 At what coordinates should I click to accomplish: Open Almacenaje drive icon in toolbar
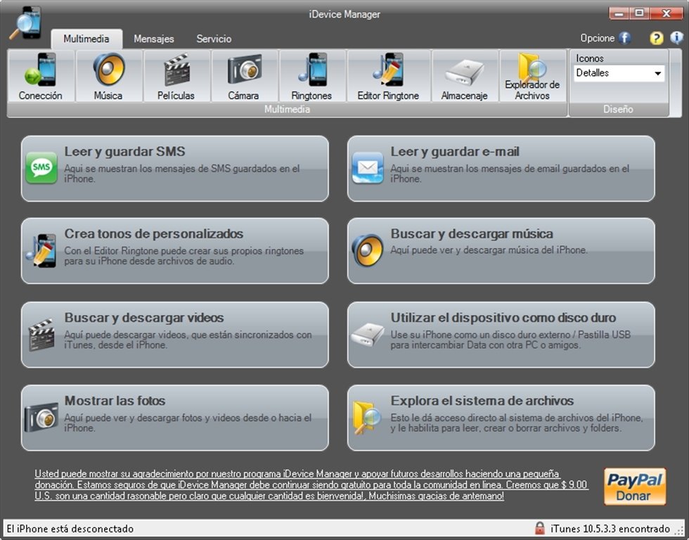point(465,76)
